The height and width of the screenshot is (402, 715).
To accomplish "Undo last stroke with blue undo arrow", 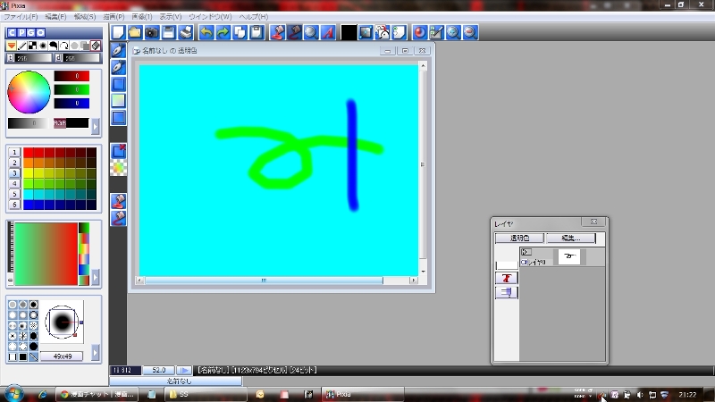I will [x=206, y=32].
